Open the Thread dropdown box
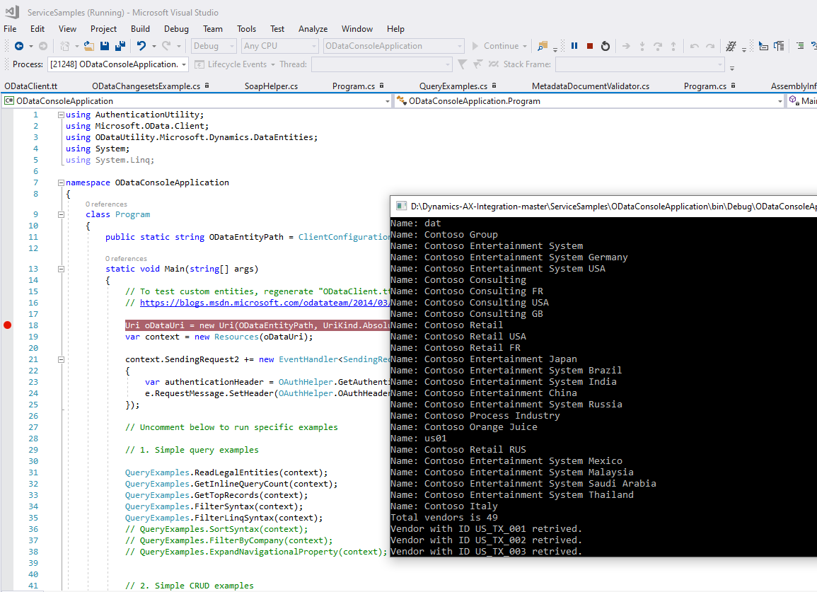This screenshot has height=592, width=817. (x=382, y=64)
